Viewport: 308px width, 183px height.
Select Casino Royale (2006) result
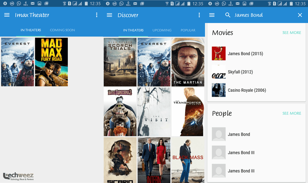click(256, 90)
